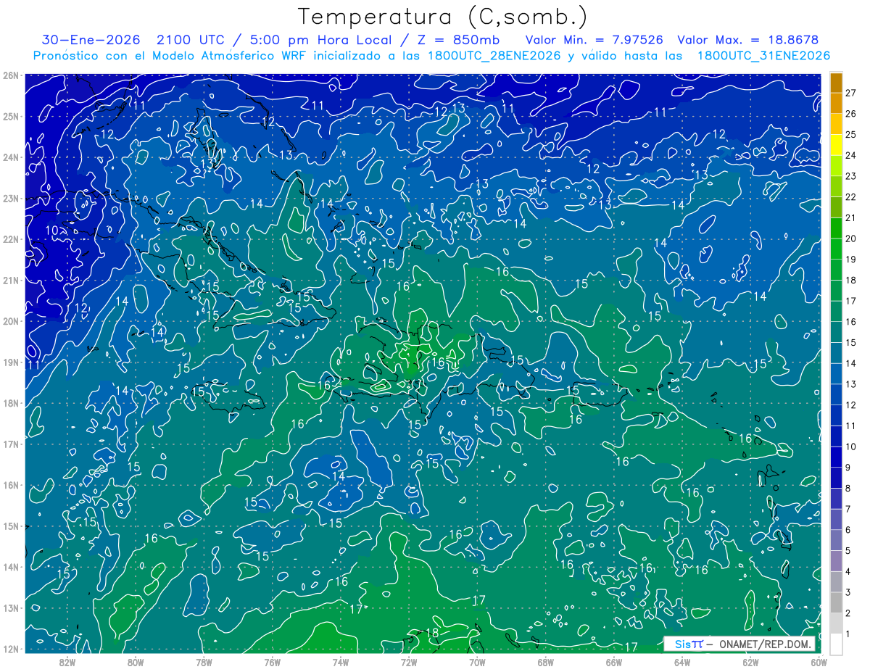Click the '13N' latitude axis label

tap(11, 607)
